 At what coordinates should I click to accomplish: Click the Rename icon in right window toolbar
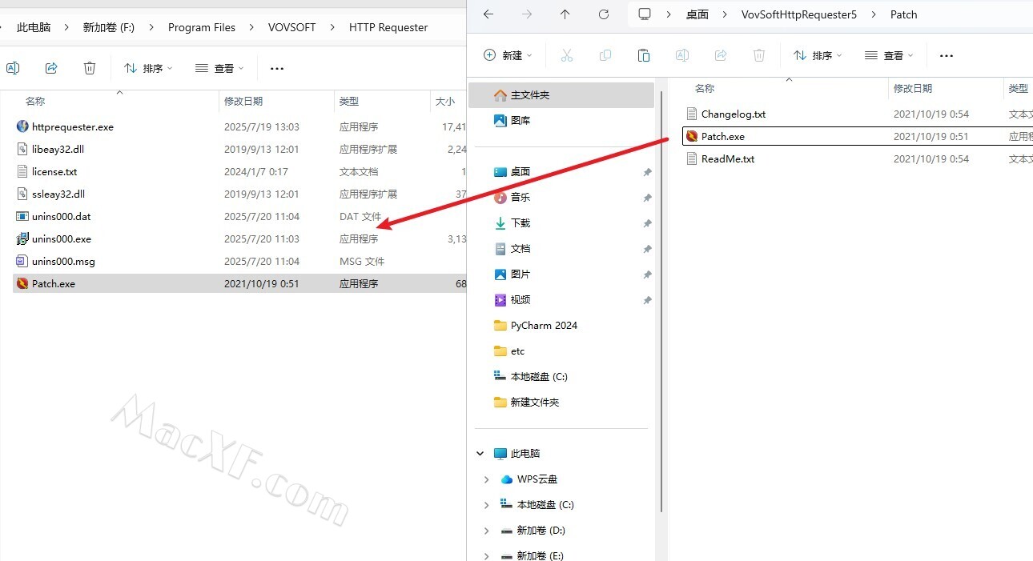pos(682,55)
